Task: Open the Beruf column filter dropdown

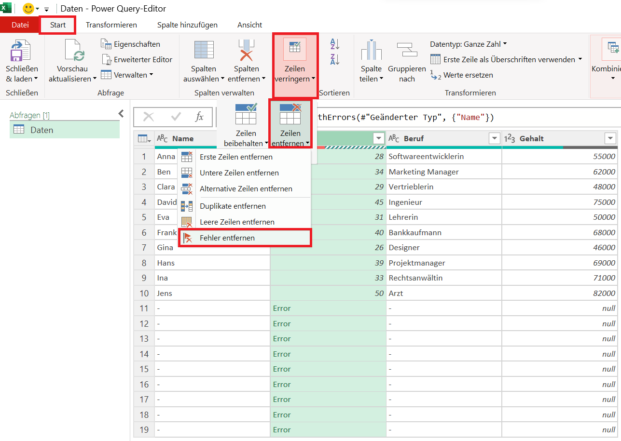Action: [x=494, y=139]
